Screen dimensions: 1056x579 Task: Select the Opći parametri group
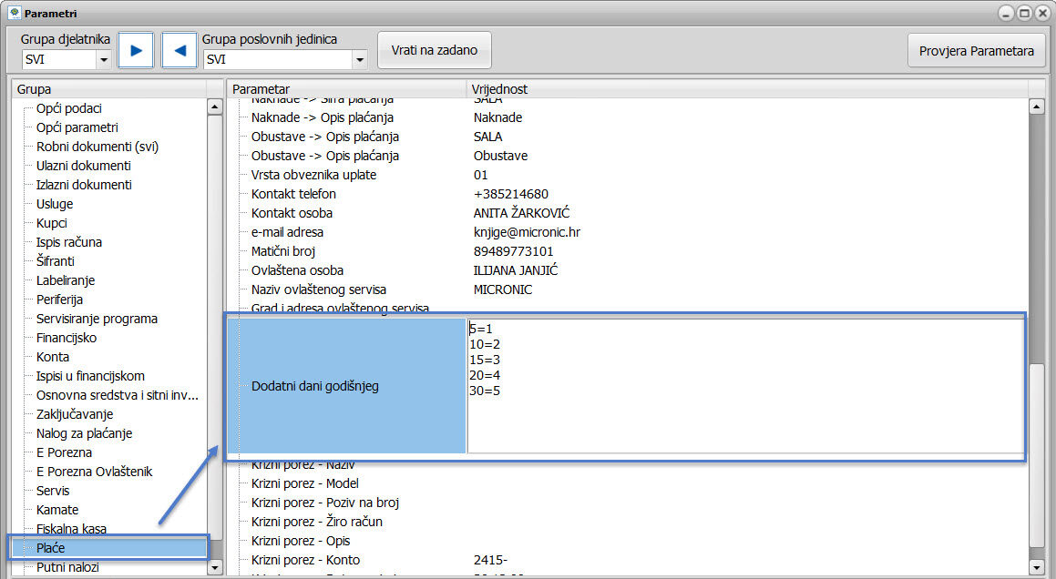[77, 127]
